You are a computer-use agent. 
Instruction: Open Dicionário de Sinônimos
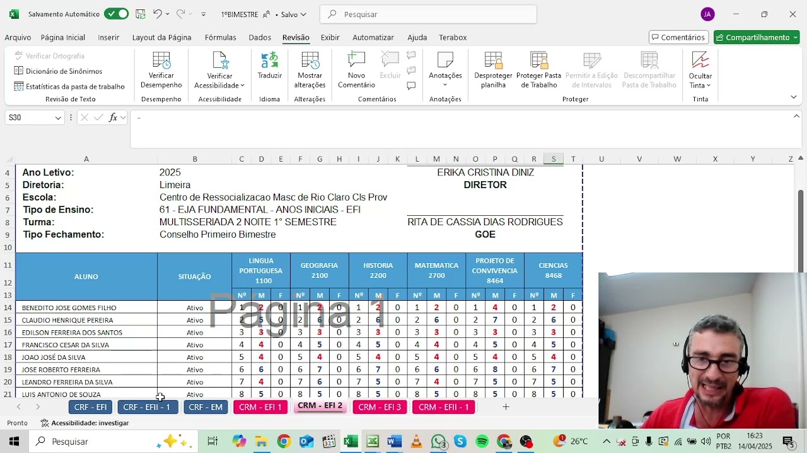click(58, 71)
